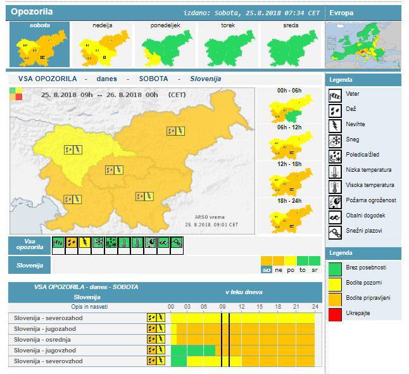Switch to the nedelja day tab

pos(102,45)
